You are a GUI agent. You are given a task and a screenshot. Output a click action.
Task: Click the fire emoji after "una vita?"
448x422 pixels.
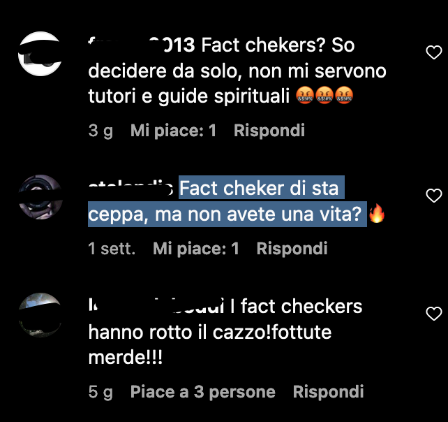tap(377, 213)
